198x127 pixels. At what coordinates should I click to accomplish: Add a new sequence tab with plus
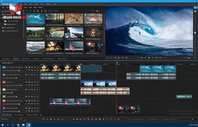41,115
